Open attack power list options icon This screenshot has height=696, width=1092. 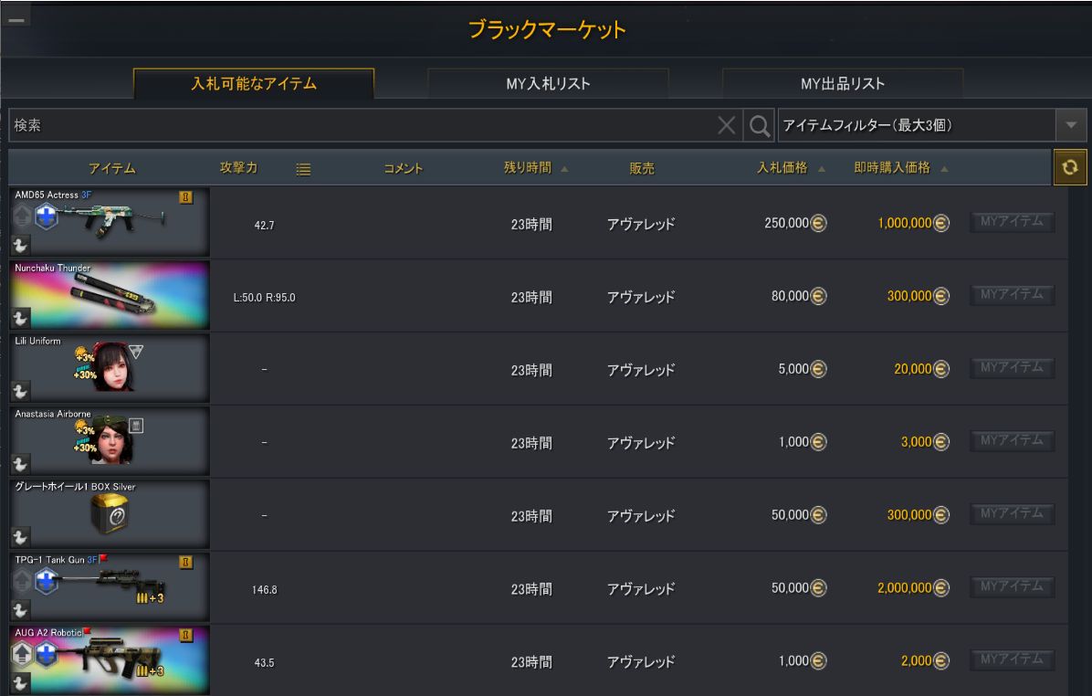click(x=303, y=169)
